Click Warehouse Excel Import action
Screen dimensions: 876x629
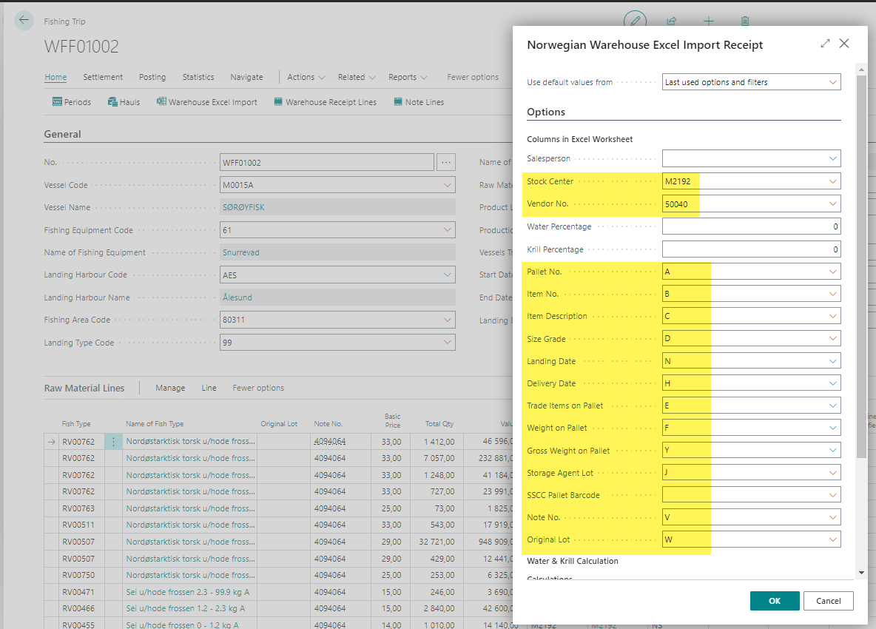click(207, 102)
